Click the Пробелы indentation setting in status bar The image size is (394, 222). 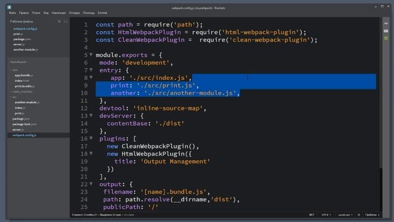(x=372, y=215)
